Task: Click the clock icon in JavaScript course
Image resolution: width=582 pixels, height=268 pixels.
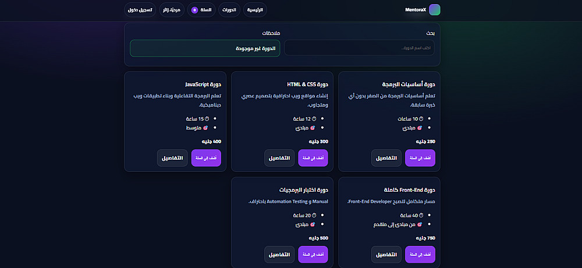Action: click(207, 118)
